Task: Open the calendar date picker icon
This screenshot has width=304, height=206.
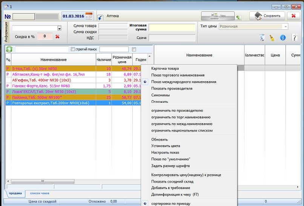Action: 89,16
